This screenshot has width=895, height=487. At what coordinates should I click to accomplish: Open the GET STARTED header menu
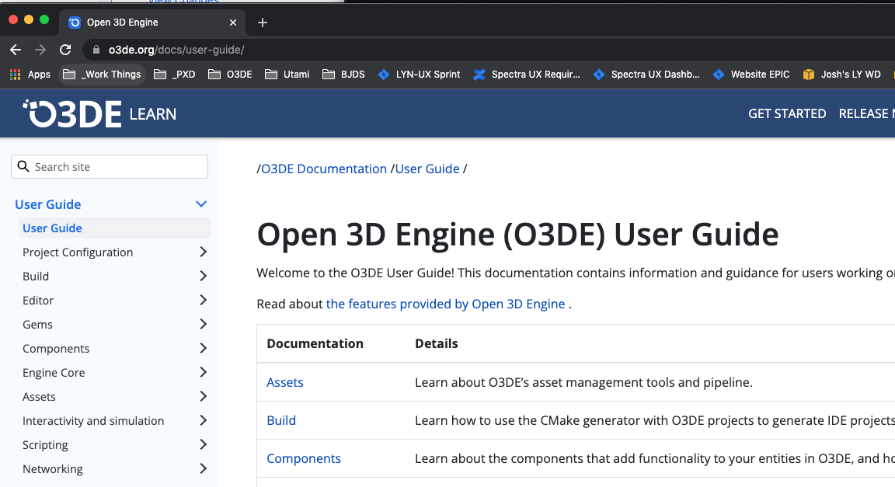787,113
